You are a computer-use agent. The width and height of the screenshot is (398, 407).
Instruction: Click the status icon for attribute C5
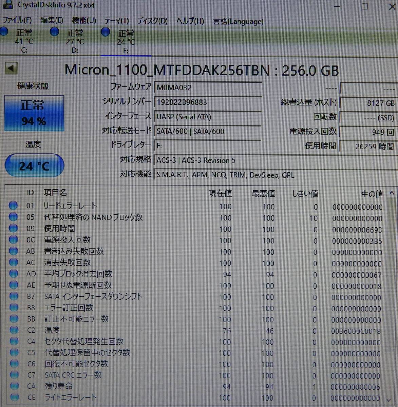[x=14, y=352]
